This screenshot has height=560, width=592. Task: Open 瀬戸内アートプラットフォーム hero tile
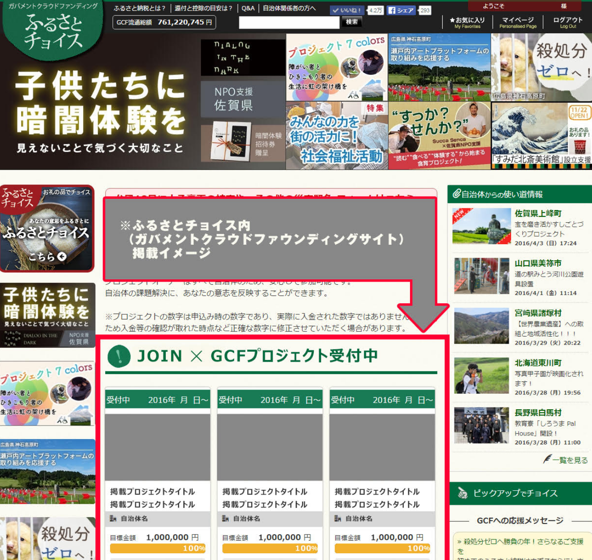(x=439, y=67)
